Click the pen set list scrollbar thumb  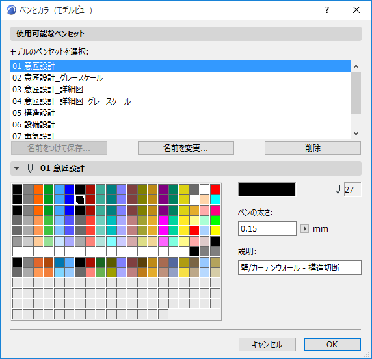pyautogui.click(x=356, y=92)
